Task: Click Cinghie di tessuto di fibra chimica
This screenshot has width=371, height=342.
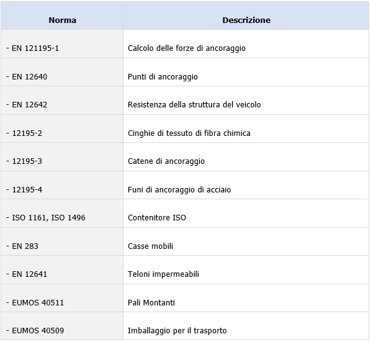Action: pyautogui.click(x=189, y=133)
